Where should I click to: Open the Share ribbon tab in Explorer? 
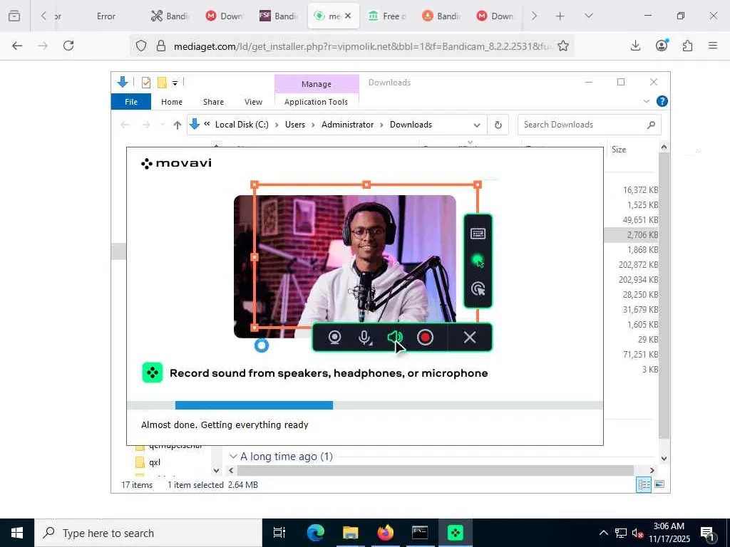click(x=213, y=101)
